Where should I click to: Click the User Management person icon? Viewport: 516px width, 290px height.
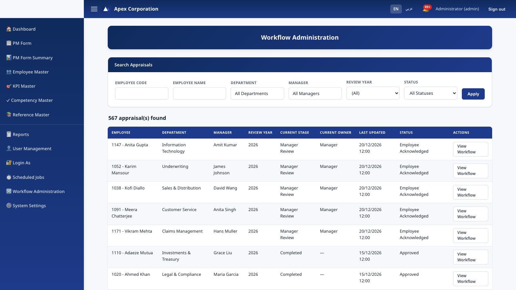click(9, 149)
